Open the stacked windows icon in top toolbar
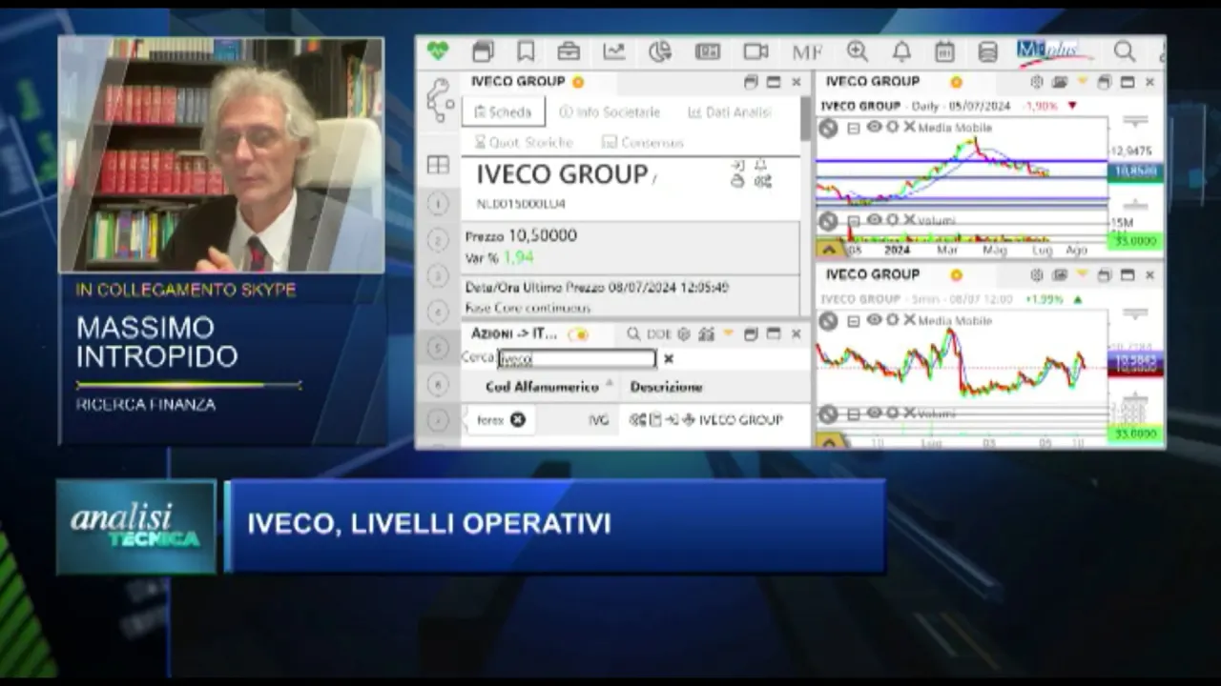 point(483,51)
